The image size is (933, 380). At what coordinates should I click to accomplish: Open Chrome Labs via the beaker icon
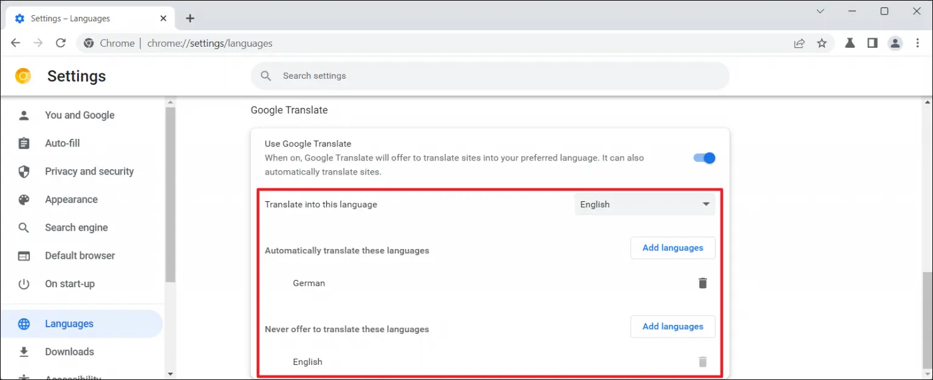click(850, 43)
